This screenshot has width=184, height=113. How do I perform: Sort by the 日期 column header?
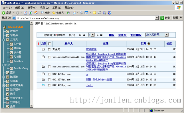click(x=143, y=44)
